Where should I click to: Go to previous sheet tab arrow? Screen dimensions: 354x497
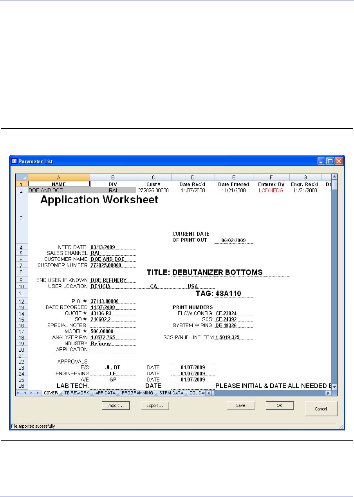click(x=25, y=393)
